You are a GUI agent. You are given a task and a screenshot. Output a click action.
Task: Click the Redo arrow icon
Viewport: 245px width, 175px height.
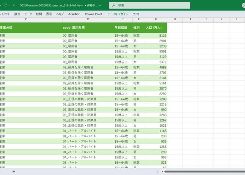tap(5, 5)
